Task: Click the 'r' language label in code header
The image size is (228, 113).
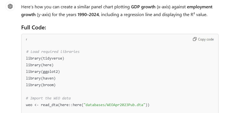Action: click(x=27, y=39)
